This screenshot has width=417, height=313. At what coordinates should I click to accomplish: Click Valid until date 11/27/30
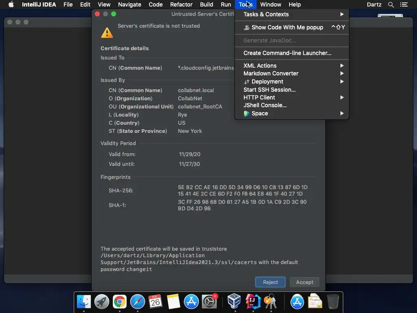(189, 164)
